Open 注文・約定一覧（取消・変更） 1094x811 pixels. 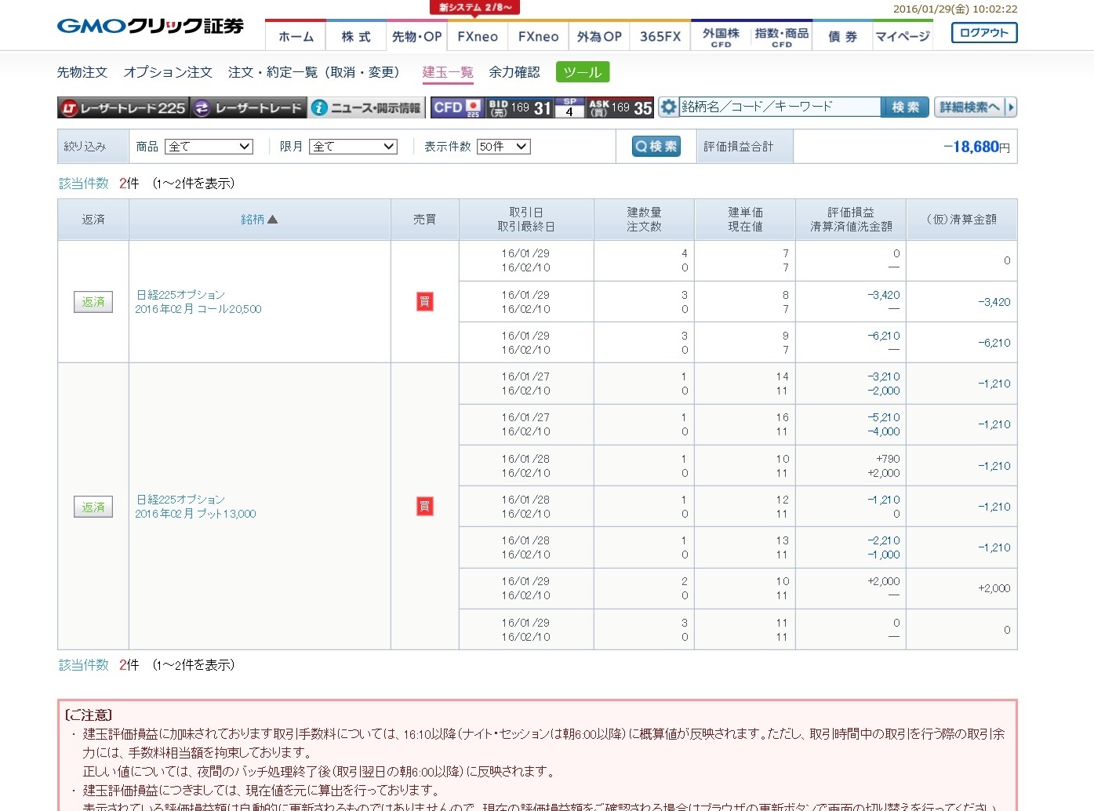318,72
